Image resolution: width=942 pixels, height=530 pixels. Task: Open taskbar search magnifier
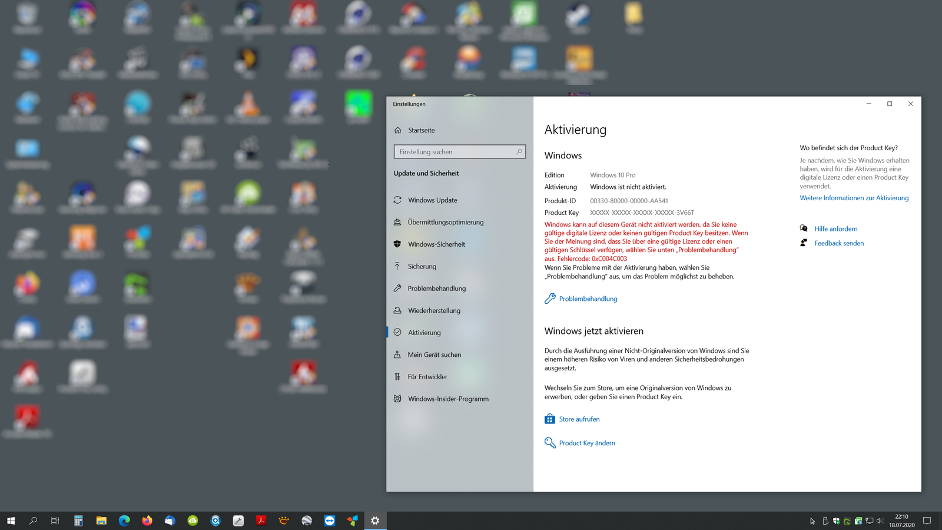click(33, 521)
